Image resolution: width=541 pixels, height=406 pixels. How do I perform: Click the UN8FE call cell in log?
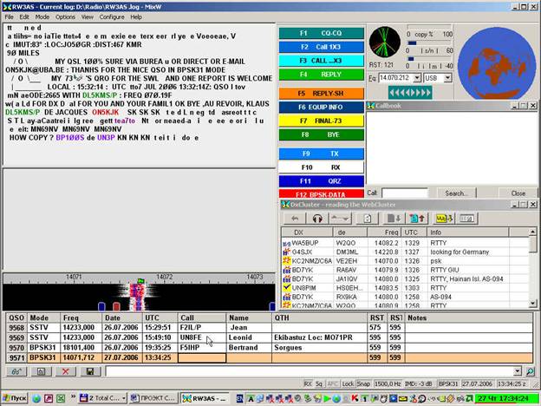[x=202, y=337]
